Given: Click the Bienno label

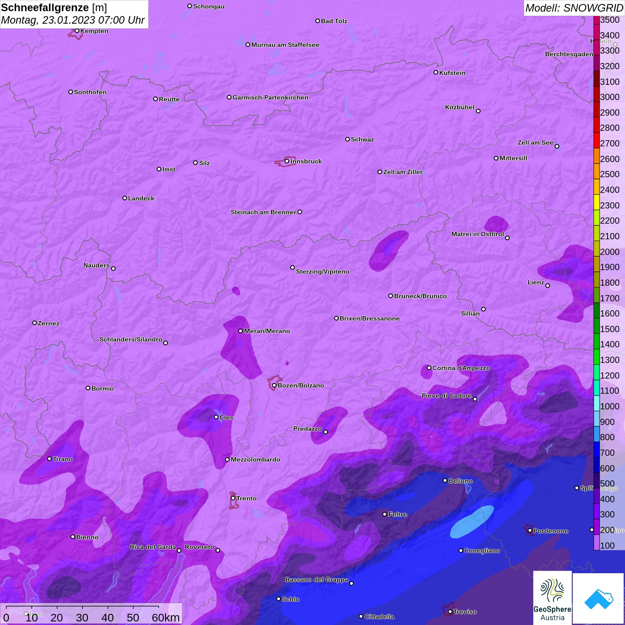Looking at the screenshot, I should [87, 537].
